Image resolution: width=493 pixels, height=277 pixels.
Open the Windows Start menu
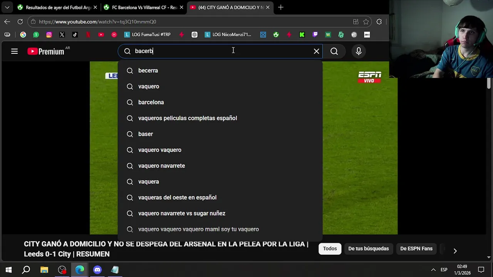[x=8, y=270]
